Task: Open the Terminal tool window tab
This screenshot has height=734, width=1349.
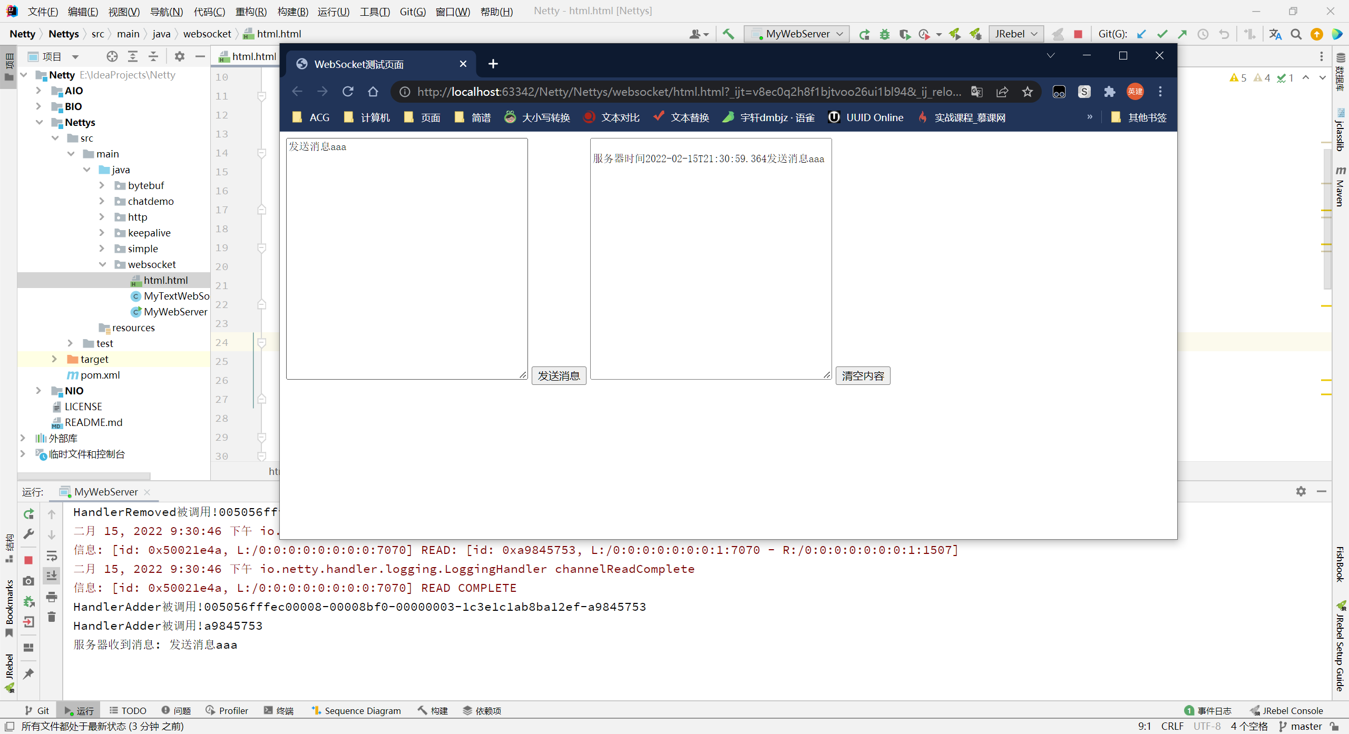Action: point(279,711)
